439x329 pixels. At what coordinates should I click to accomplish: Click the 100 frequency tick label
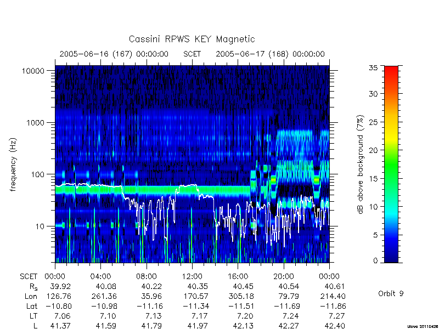pos(37,174)
